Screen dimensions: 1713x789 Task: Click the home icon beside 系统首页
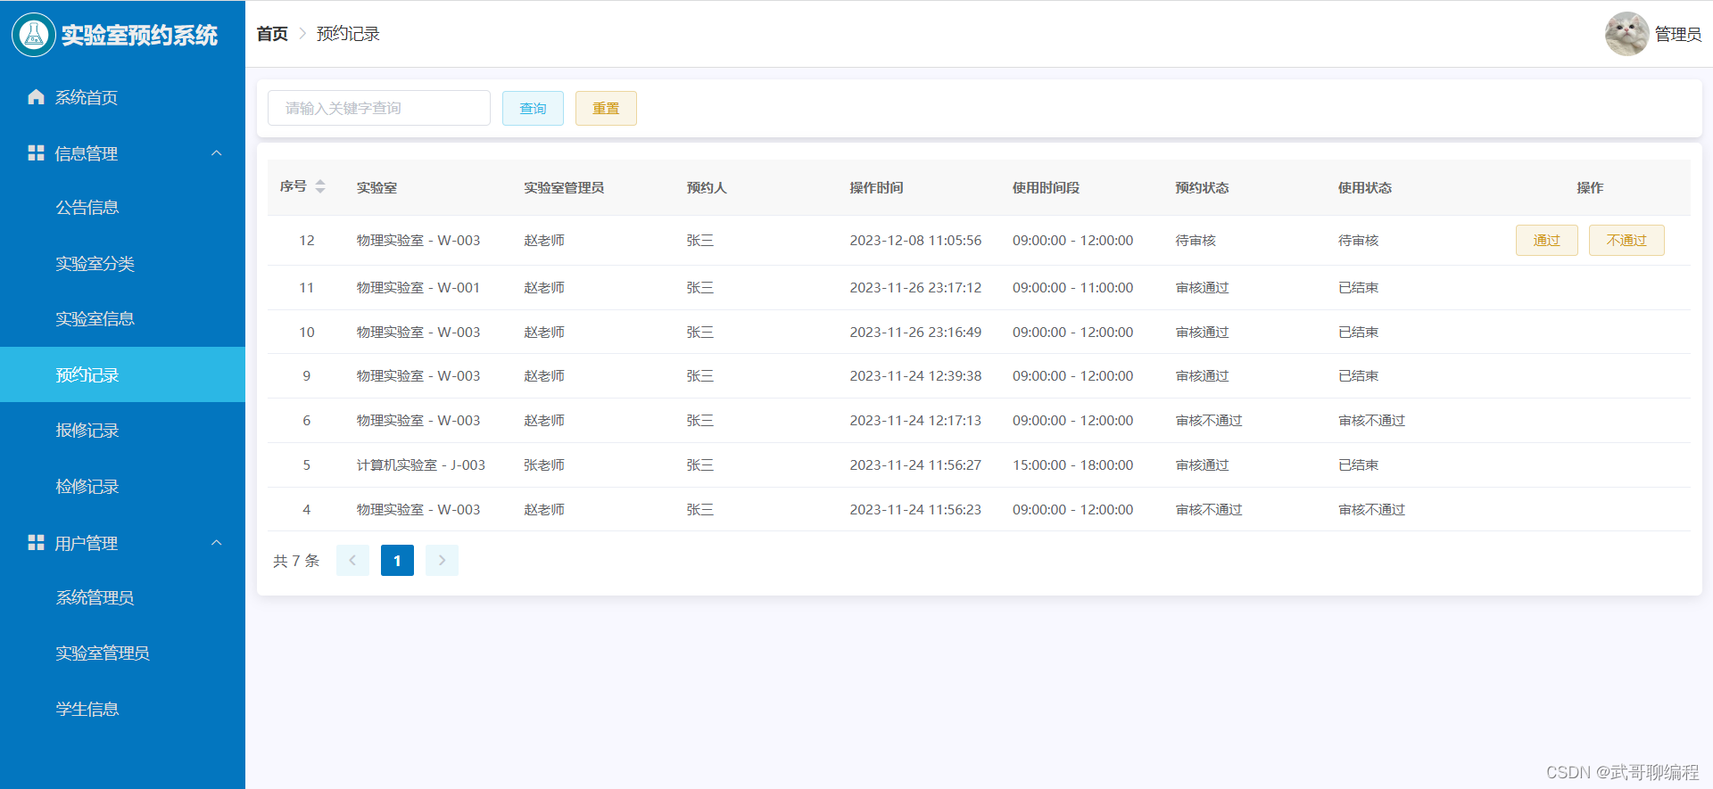coord(36,97)
